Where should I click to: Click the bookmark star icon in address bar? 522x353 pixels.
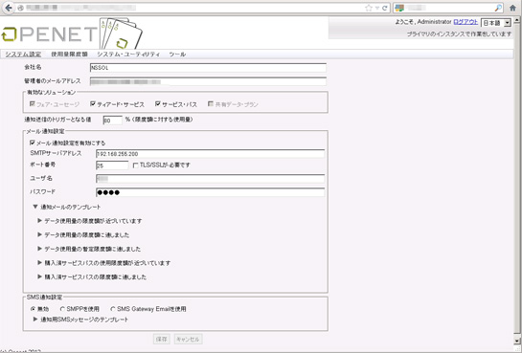coord(369,8)
